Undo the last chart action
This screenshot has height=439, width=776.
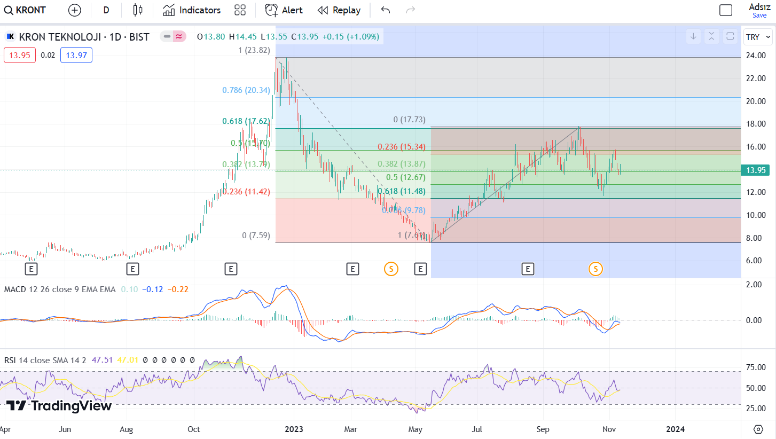coord(386,10)
